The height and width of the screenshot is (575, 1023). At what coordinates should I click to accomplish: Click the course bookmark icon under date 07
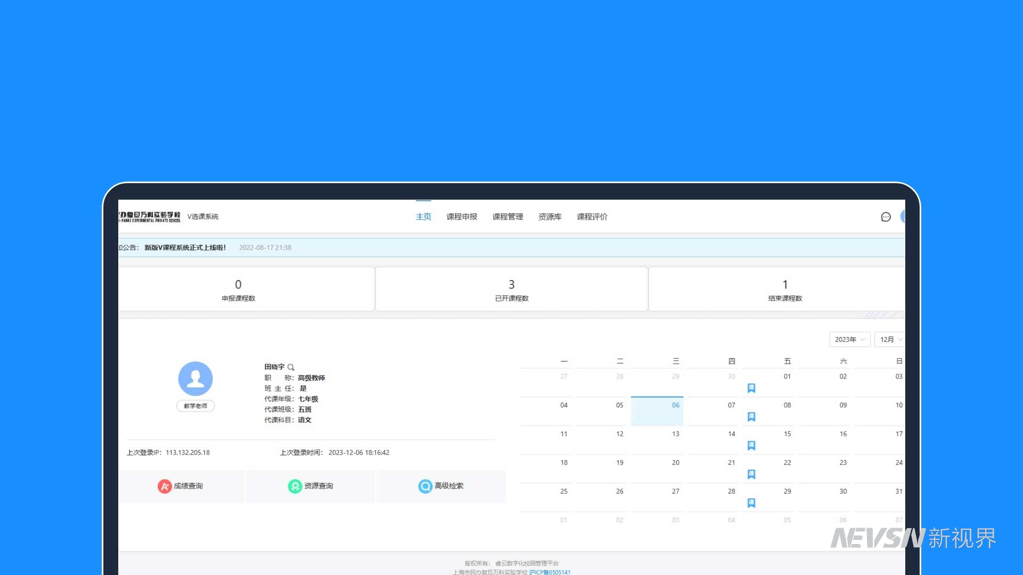coord(751,417)
